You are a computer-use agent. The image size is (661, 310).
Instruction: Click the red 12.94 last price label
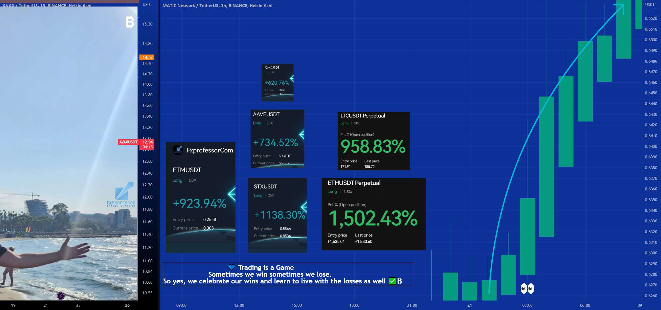147,142
